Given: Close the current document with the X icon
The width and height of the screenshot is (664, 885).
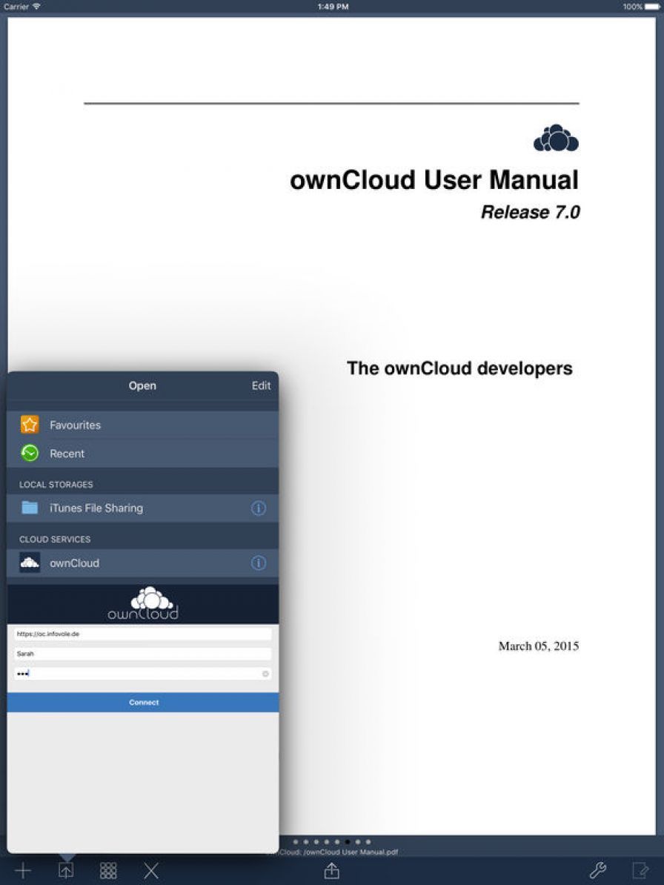Looking at the screenshot, I should point(150,870).
